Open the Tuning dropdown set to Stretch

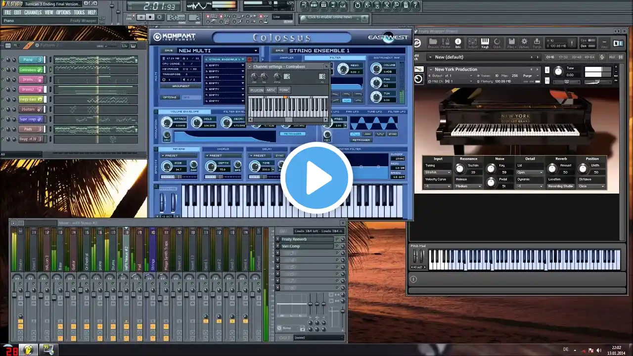tap(438, 173)
